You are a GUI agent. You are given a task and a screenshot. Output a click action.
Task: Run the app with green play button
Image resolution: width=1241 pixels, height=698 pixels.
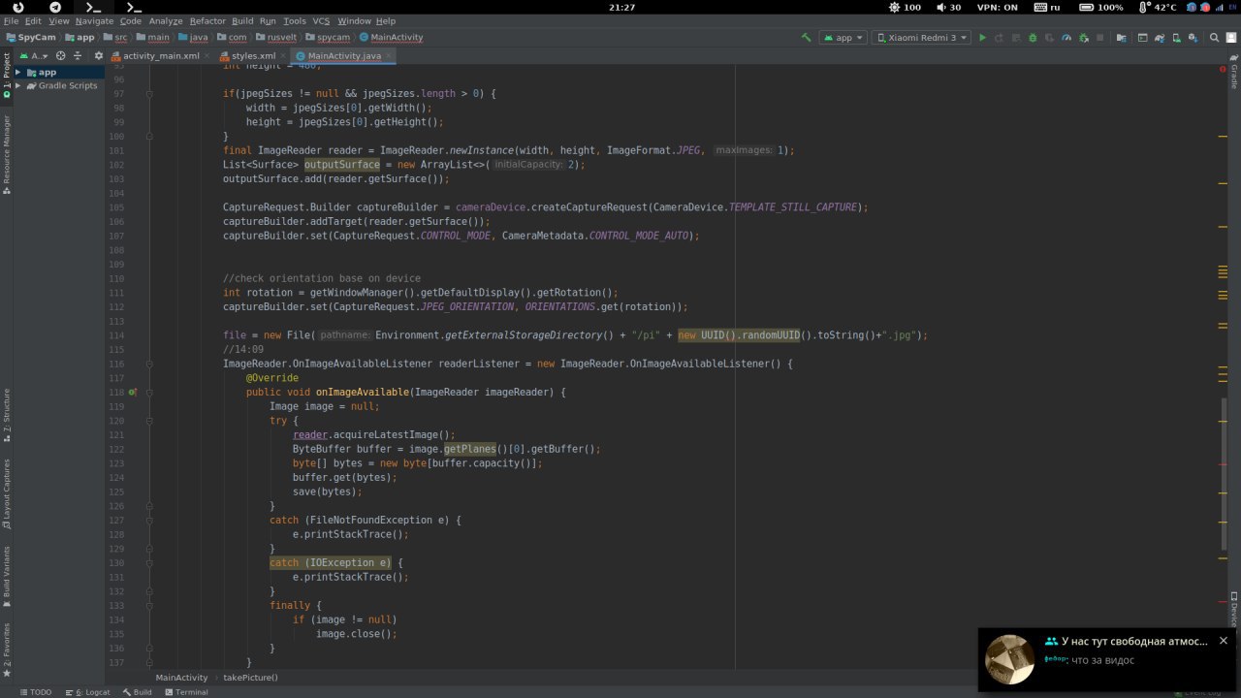[x=982, y=38]
